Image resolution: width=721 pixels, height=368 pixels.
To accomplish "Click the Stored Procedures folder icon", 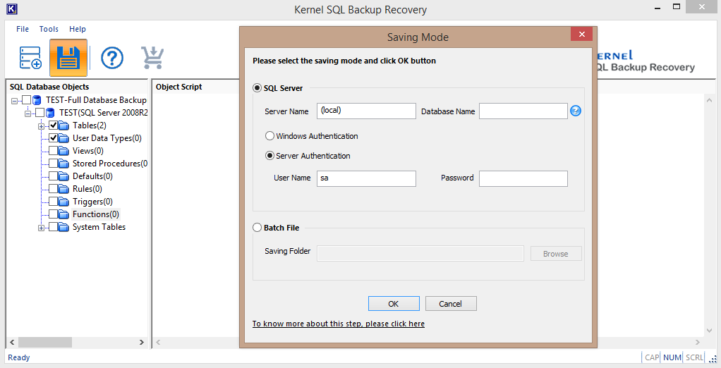I will 64,164.
